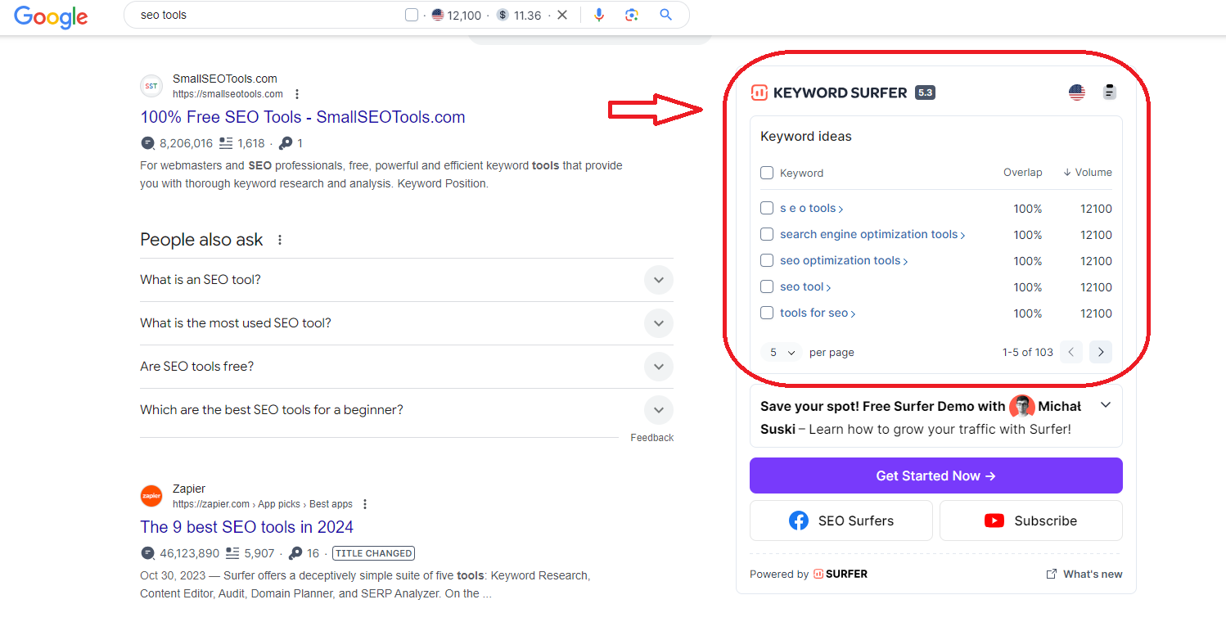The height and width of the screenshot is (631, 1226).
Task: Open '100% Free SEO Tools - SmallSEOTools.com' result
Action: click(x=303, y=117)
